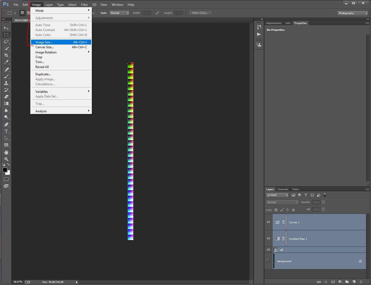Click the foreground color swatch

(x=5, y=170)
